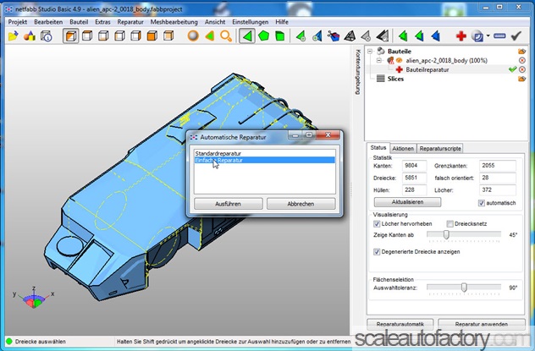The height and width of the screenshot is (351, 535).
Task: Adjust the Auswahltoleranz slider
Action: point(464,288)
